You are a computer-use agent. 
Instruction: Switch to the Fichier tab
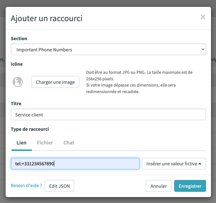45,143
